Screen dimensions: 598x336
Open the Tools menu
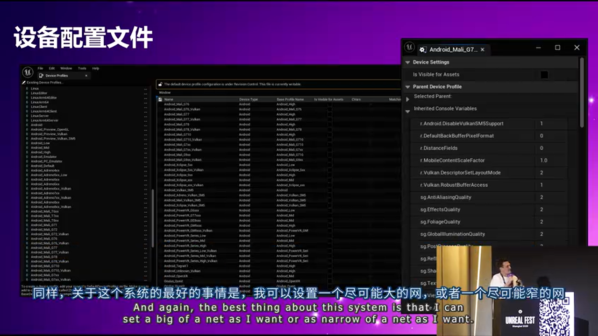[x=82, y=69]
